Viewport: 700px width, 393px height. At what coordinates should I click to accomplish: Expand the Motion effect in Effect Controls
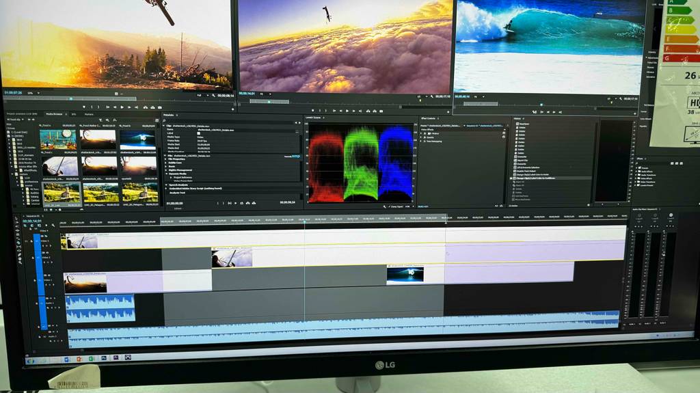coord(422,133)
